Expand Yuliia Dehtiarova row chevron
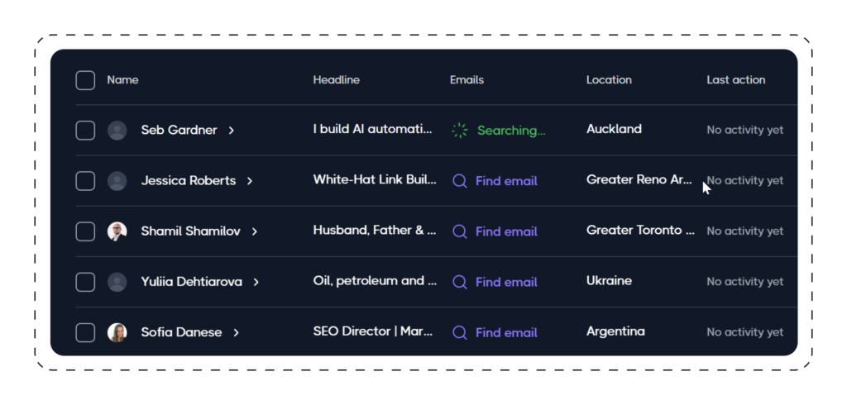 click(256, 282)
